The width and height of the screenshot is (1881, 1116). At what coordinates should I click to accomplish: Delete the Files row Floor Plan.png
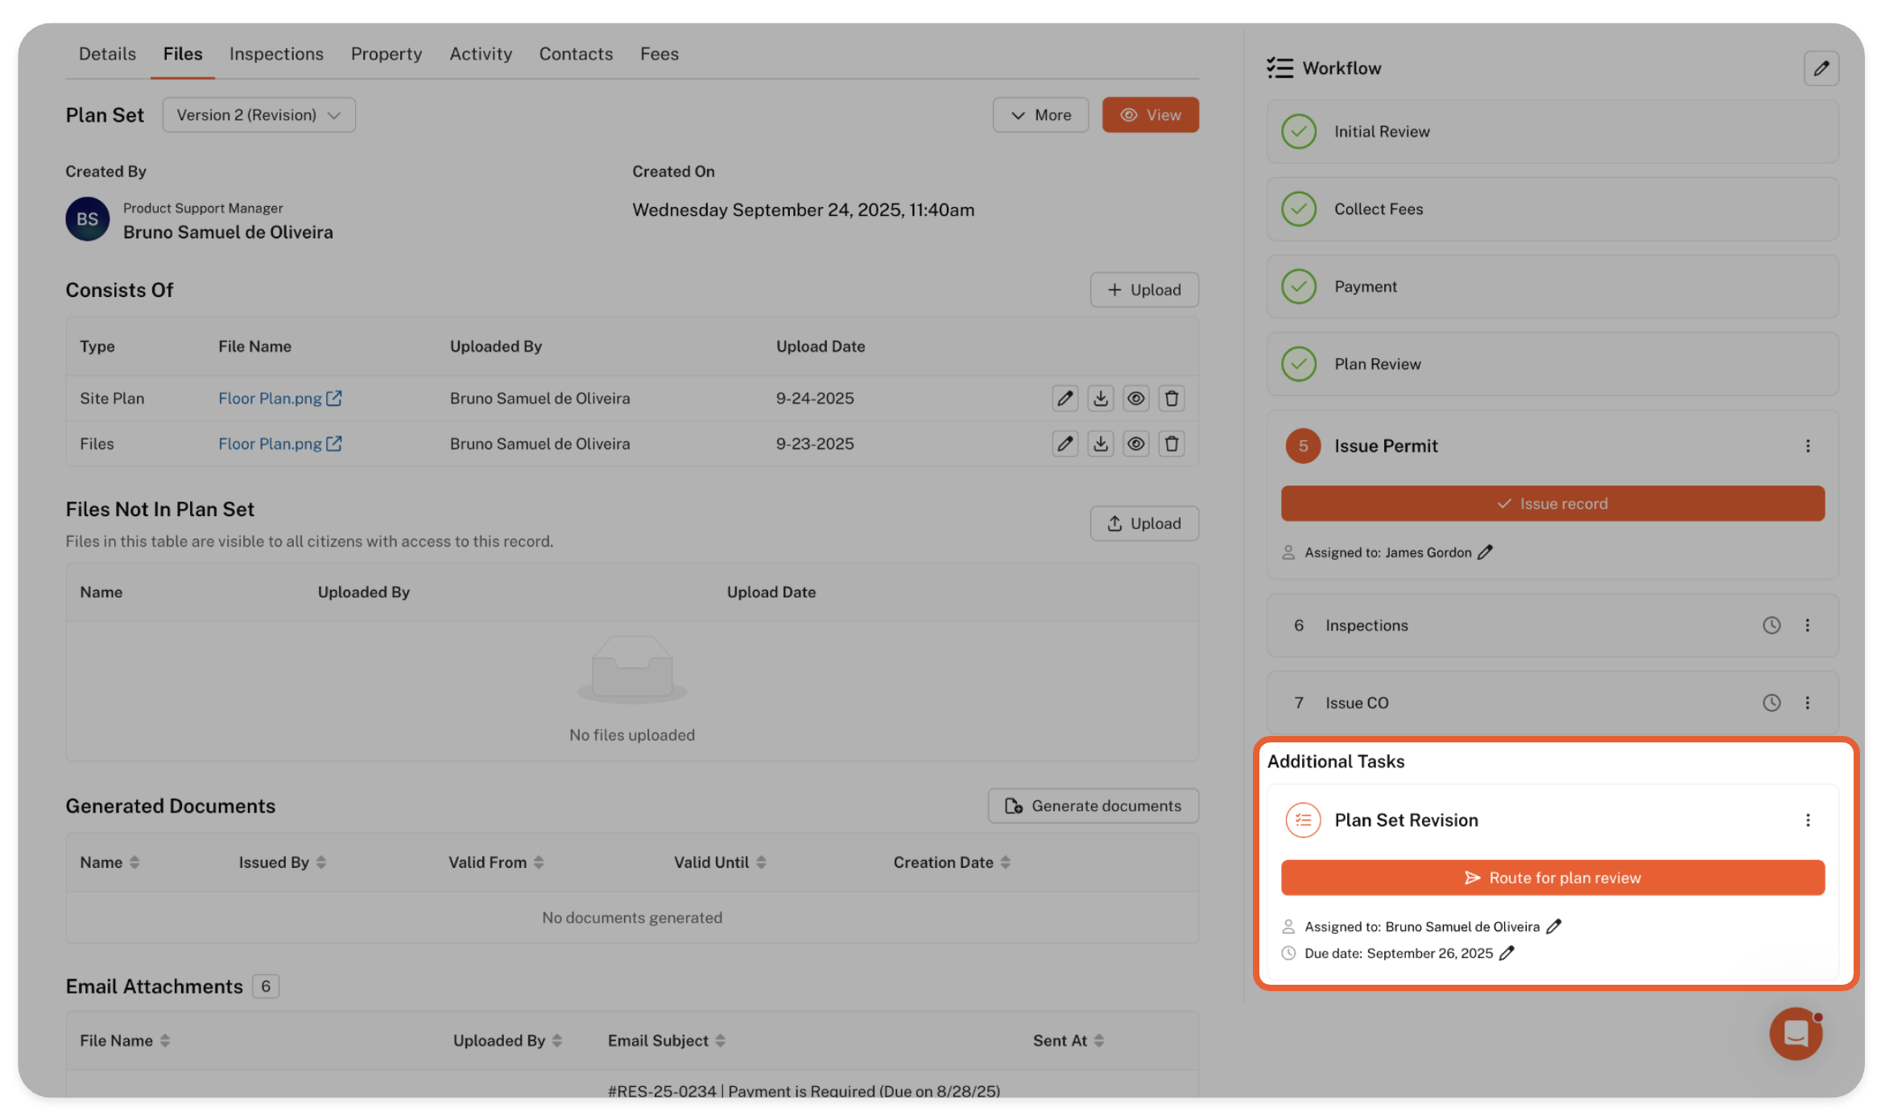[1172, 444]
